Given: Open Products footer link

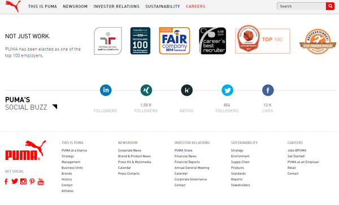Looking at the screenshot, I should pyautogui.click(x=237, y=168).
